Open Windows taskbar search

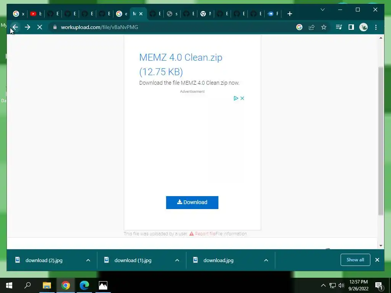[x=27, y=285]
